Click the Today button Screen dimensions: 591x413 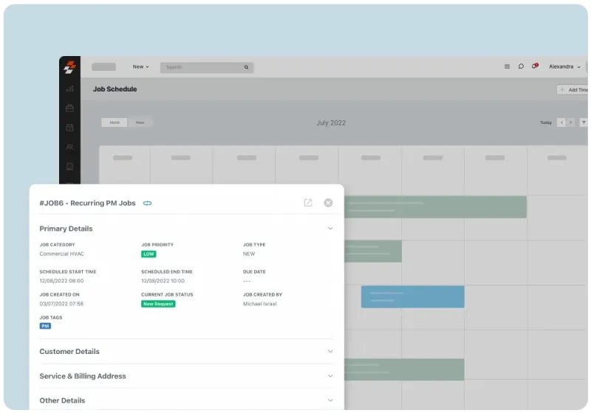click(545, 122)
